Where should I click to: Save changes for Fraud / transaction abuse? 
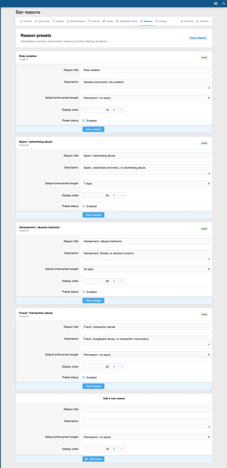coord(93,386)
